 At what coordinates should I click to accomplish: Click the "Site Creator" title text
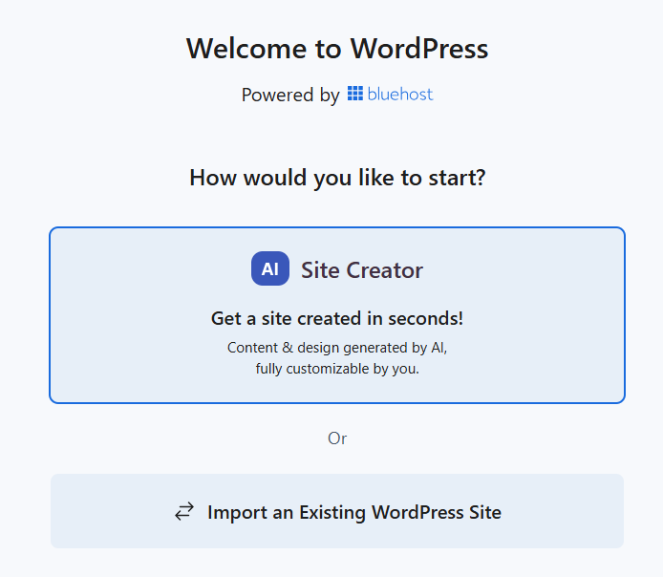pos(362,270)
